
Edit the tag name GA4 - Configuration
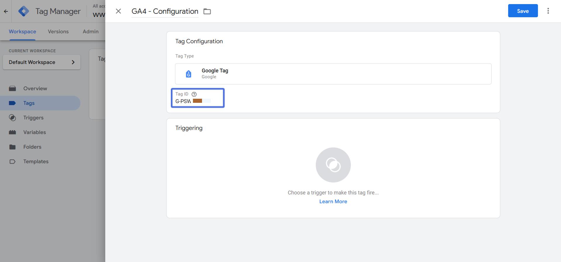click(x=165, y=11)
